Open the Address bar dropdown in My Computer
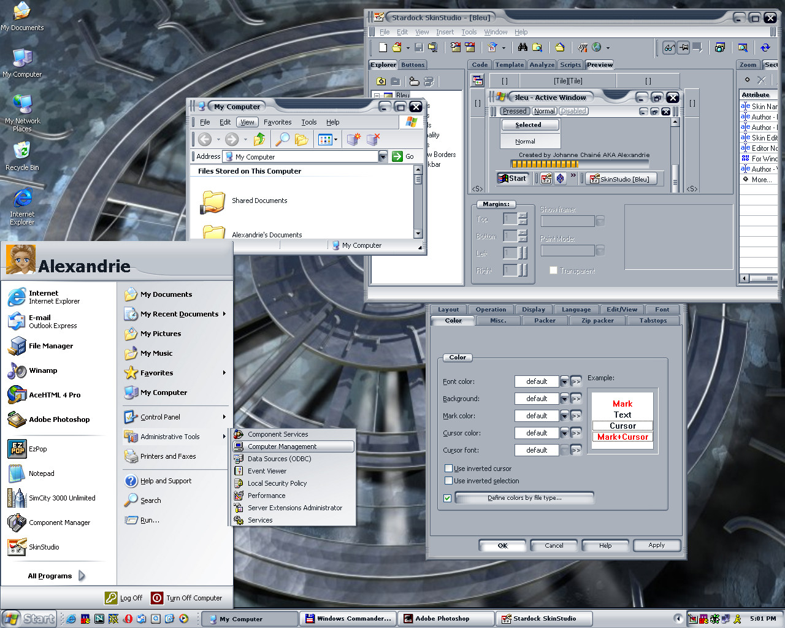785x628 pixels. click(x=383, y=156)
